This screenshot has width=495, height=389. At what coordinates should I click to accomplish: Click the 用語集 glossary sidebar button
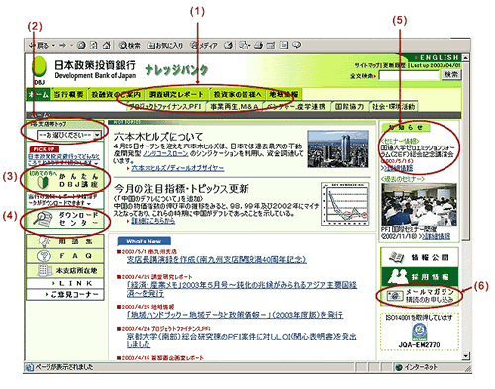(x=65, y=242)
